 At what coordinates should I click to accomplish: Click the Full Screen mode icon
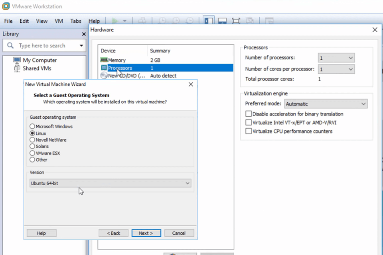[x=236, y=21]
